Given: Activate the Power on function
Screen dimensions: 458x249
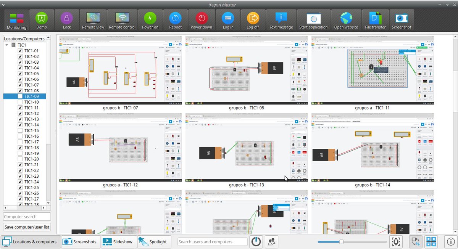Looking at the screenshot, I should click(x=150, y=20).
